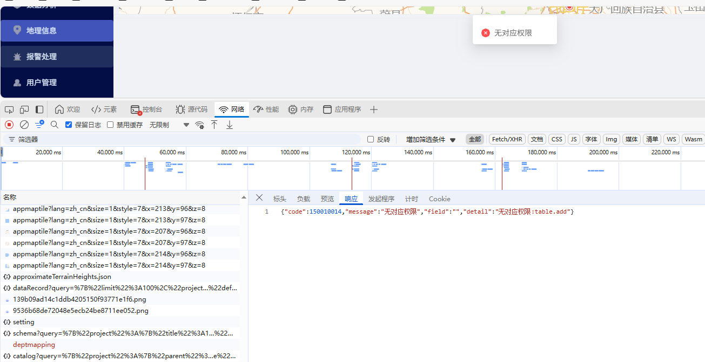Toggle device emulation icon
Screen dimensions: 705x362
[24, 110]
